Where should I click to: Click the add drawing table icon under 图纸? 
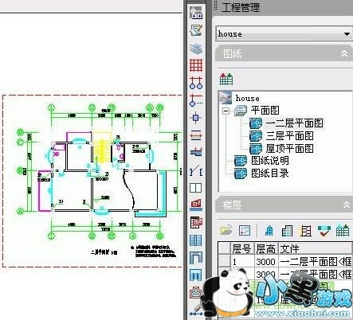(x=226, y=79)
